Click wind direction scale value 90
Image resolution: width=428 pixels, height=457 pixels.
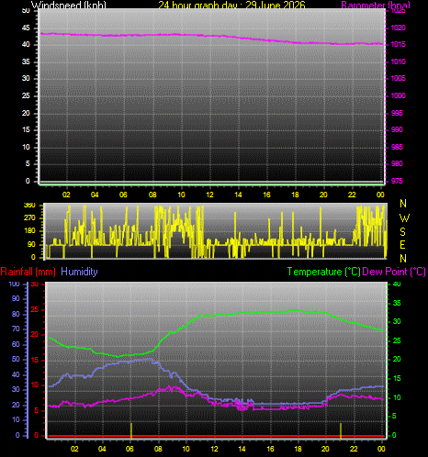[x=31, y=244]
